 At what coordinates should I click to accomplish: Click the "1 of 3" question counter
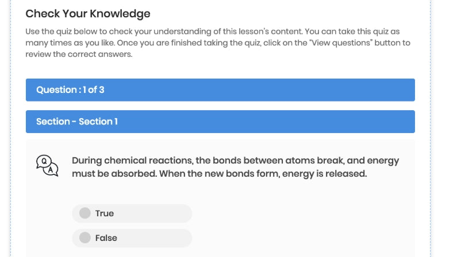[92, 90]
